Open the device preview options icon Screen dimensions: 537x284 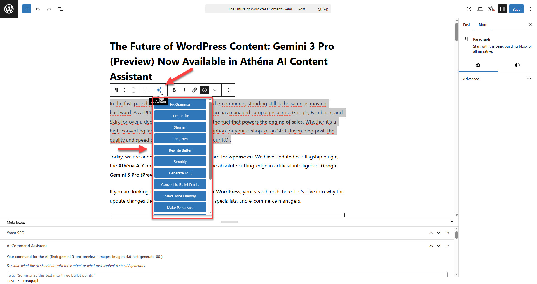click(480, 9)
